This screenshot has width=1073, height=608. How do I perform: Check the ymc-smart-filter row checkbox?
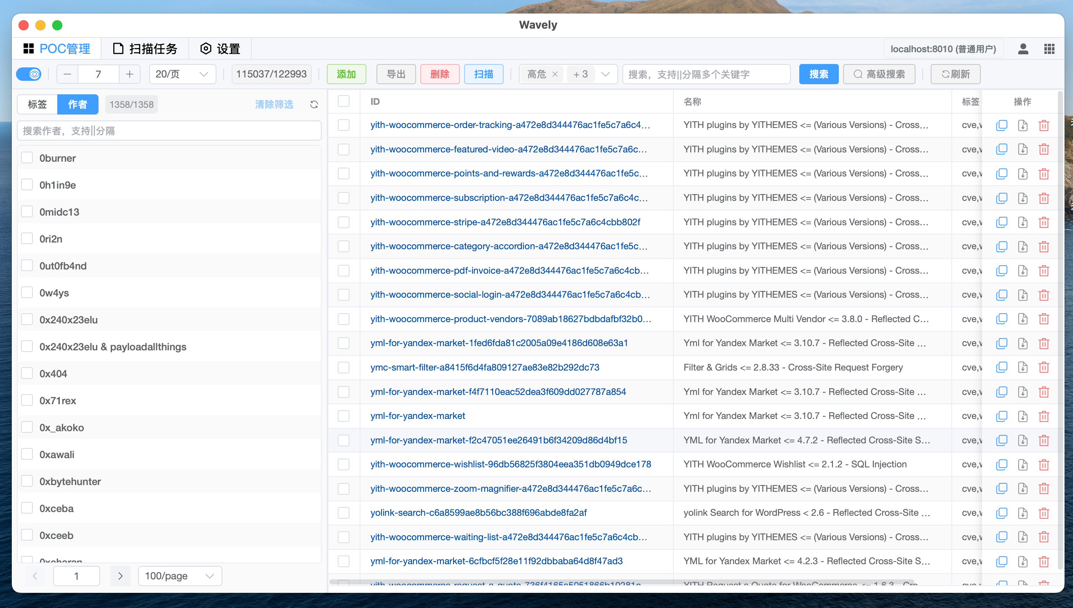[x=344, y=367]
